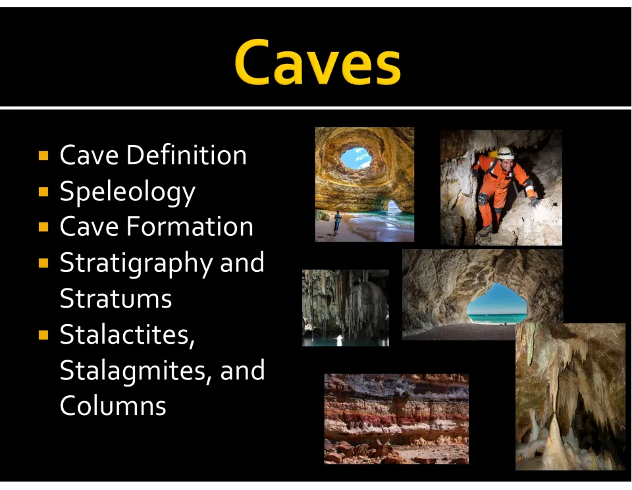Select the layered red rock strata photo

click(x=396, y=419)
